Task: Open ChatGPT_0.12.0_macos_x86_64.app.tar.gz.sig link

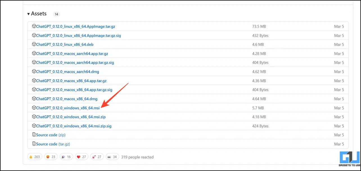Action: [x=74, y=90]
